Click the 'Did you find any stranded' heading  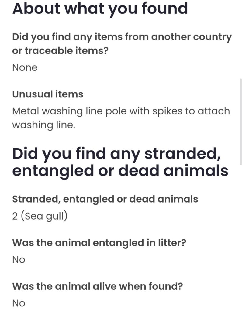click(x=120, y=162)
